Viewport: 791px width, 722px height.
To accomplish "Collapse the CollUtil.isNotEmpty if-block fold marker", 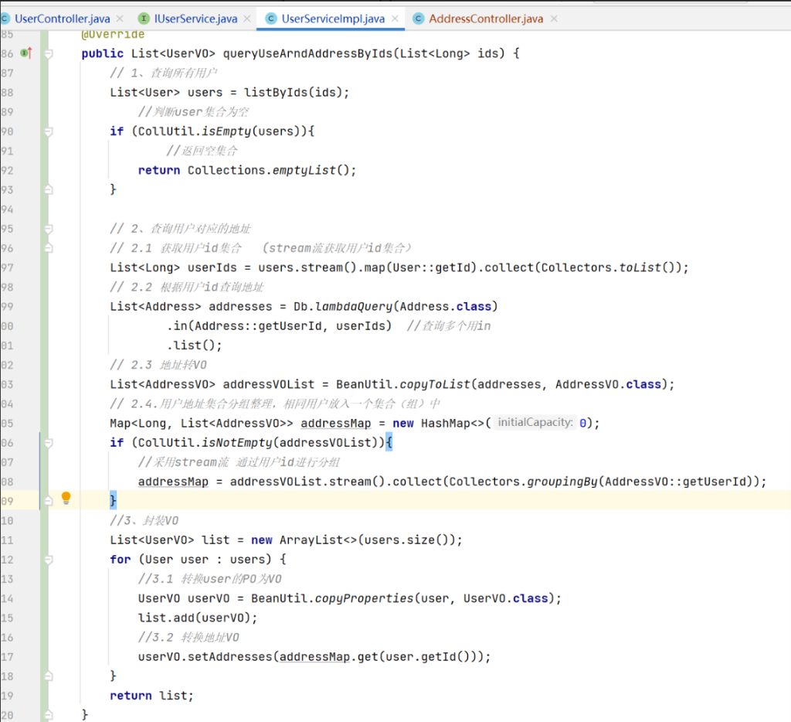I will pos(48,442).
